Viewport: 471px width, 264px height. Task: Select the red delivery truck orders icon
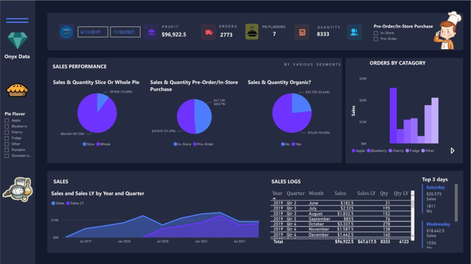(209, 32)
